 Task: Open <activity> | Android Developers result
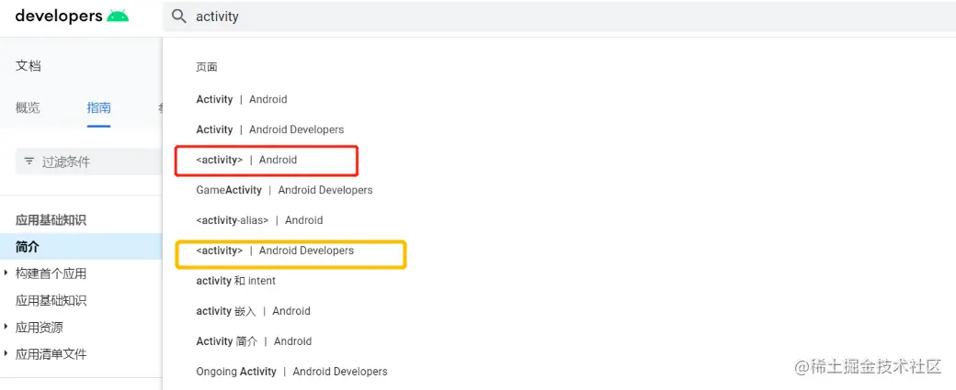[275, 251]
